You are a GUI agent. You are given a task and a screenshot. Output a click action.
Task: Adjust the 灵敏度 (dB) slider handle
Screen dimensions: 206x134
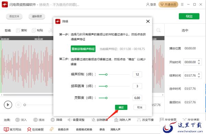click(x=106, y=98)
